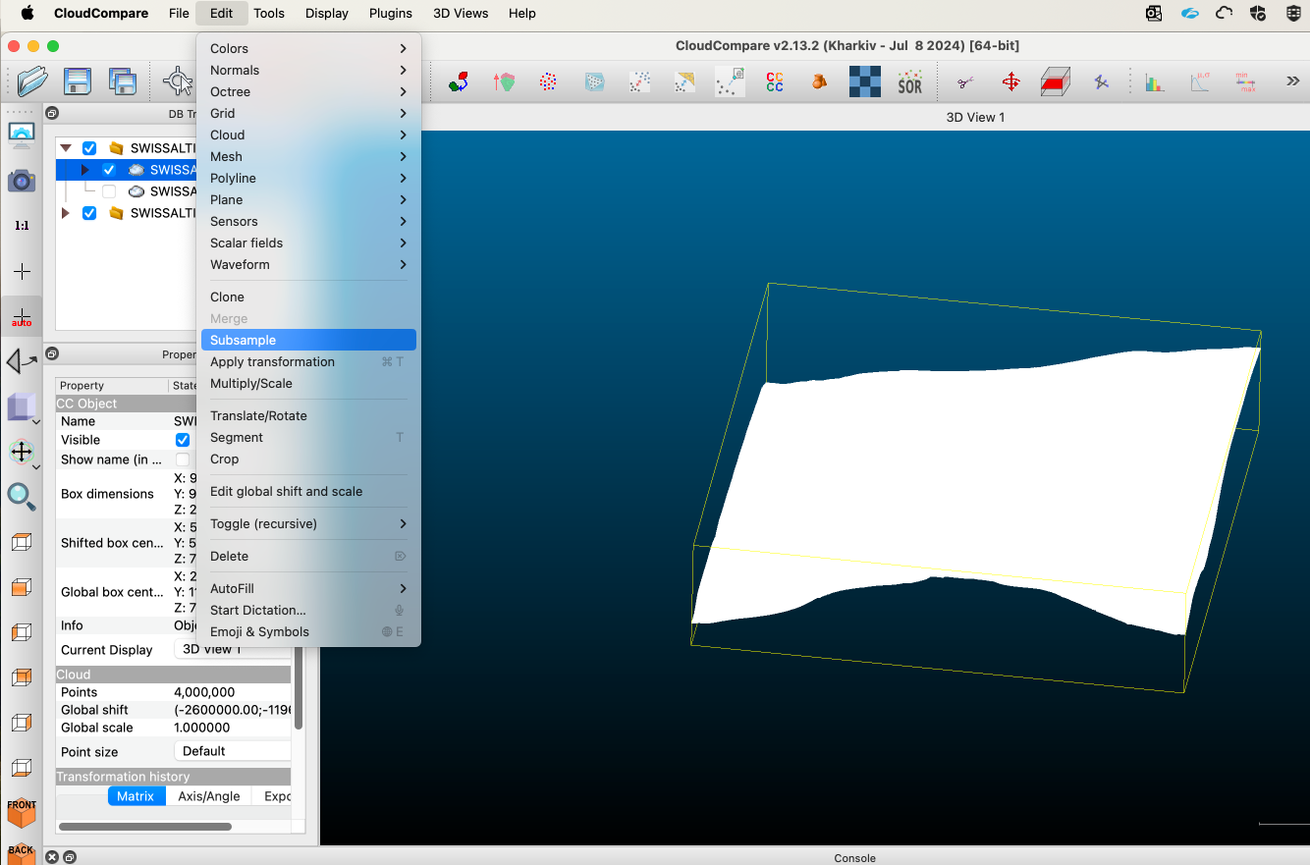The height and width of the screenshot is (865, 1310).
Task: Click the blue checkerboard toolbar icon
Action: tap(865, 82)
